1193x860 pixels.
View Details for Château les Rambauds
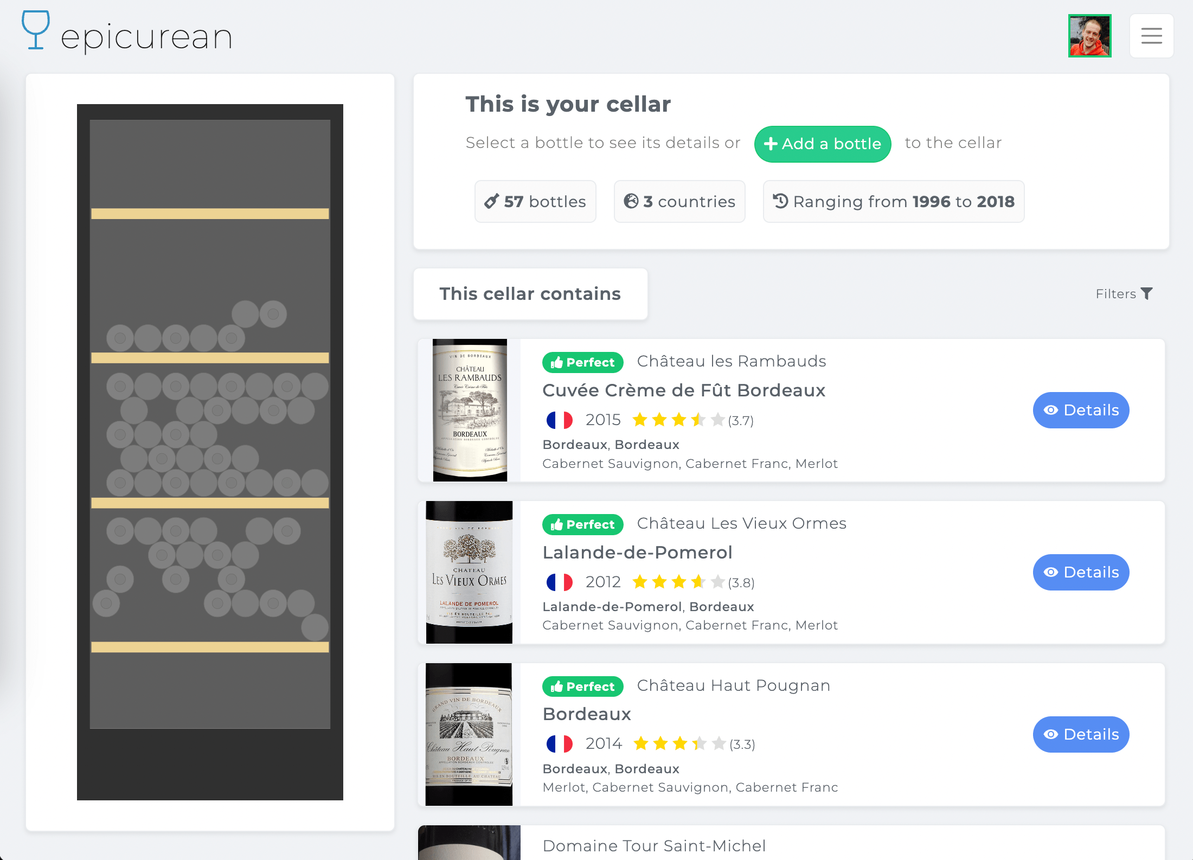pos(1080,410)
